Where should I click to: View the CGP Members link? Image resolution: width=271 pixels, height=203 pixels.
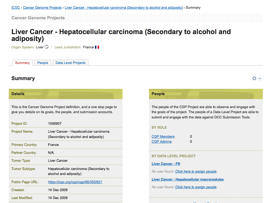[163, 137]
